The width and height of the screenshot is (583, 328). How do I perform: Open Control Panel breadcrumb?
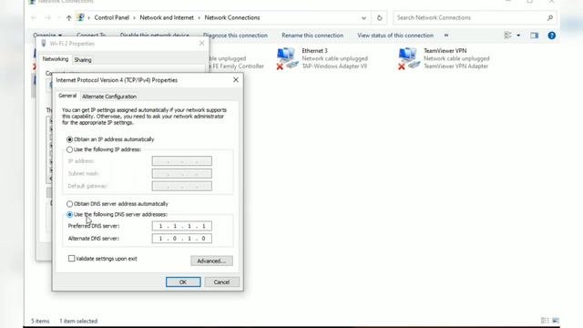point(111,17)
